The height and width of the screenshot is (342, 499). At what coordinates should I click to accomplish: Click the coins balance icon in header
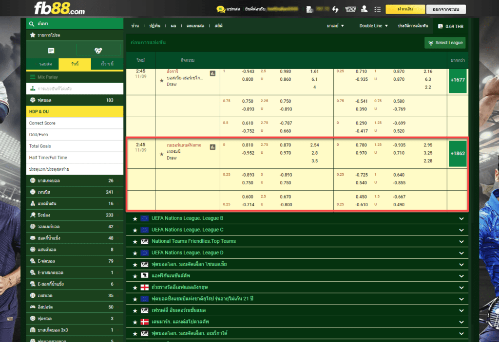pos(309,10)
